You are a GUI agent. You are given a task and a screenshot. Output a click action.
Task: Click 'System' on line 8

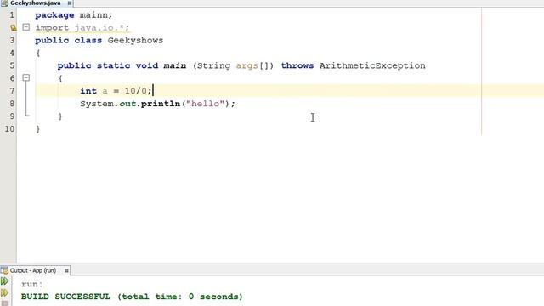pyautogui.click(x=97, y=104)
